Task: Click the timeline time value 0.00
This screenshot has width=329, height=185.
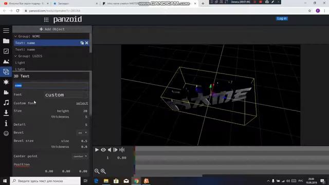Action: 122,158
